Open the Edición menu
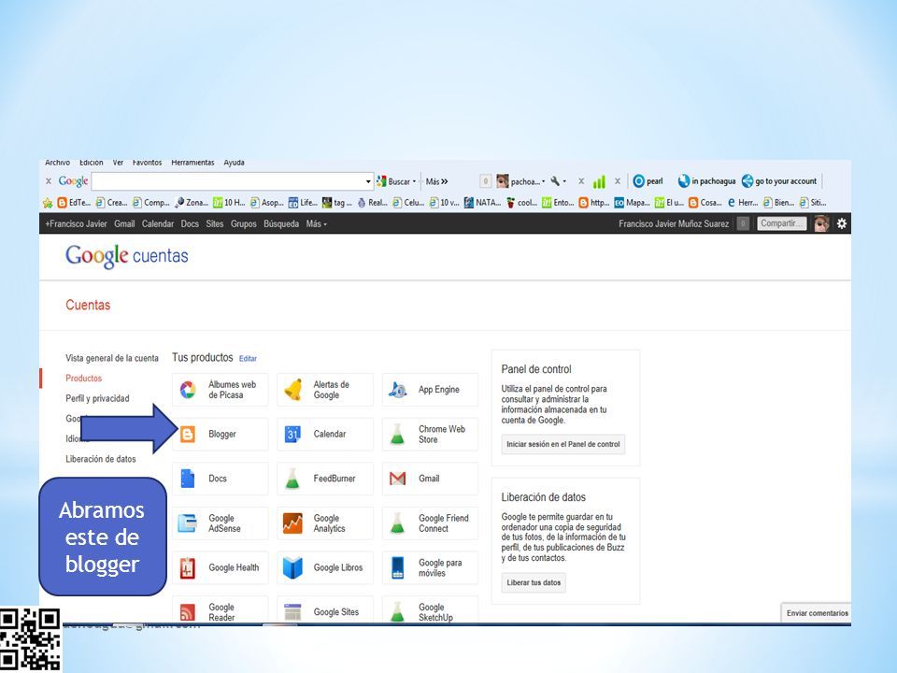Viewport: 897px width, 673px height. point(91,163)
